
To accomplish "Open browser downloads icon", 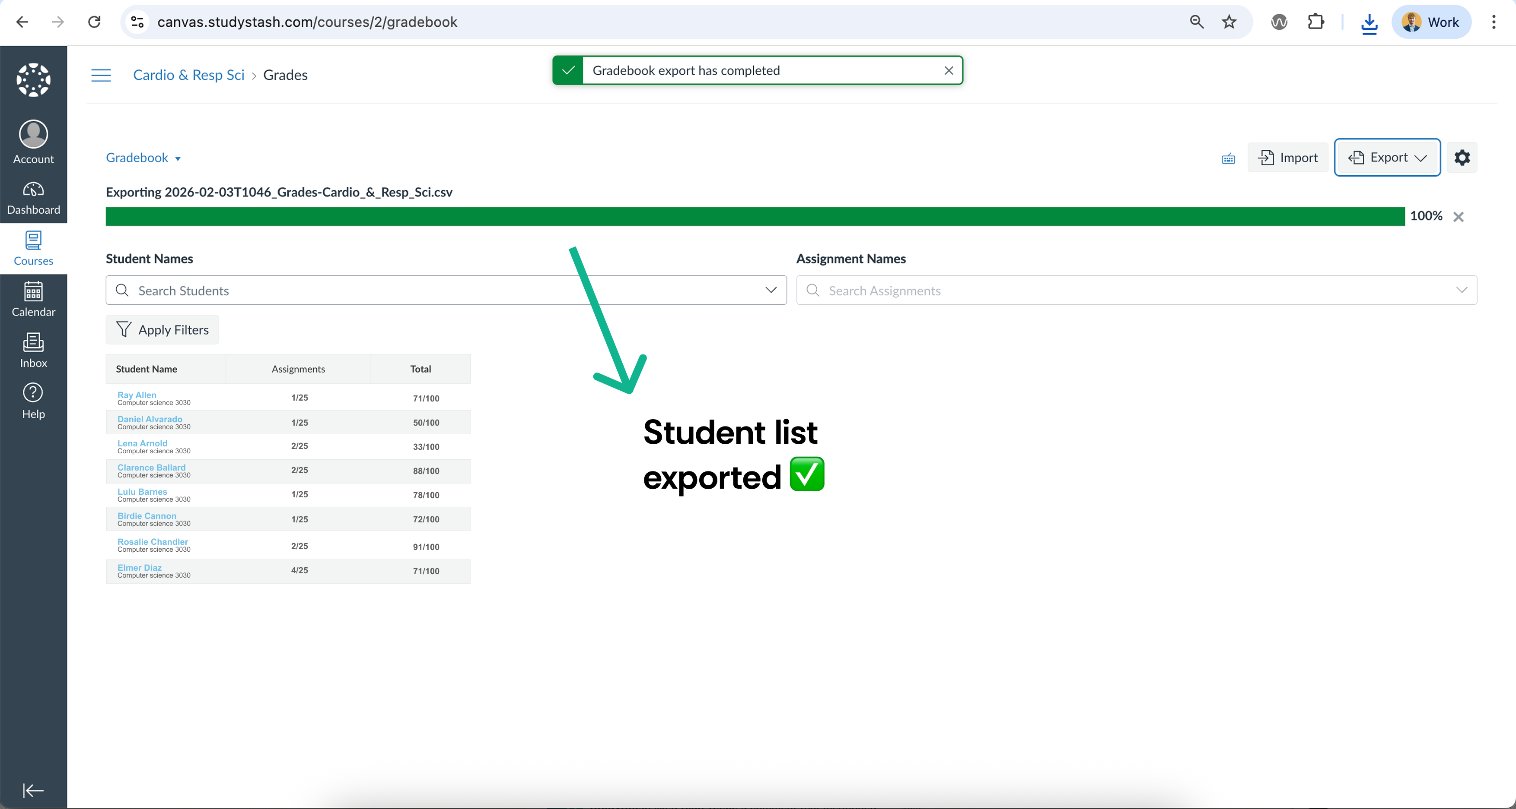I will click(x=1369, y=22).
